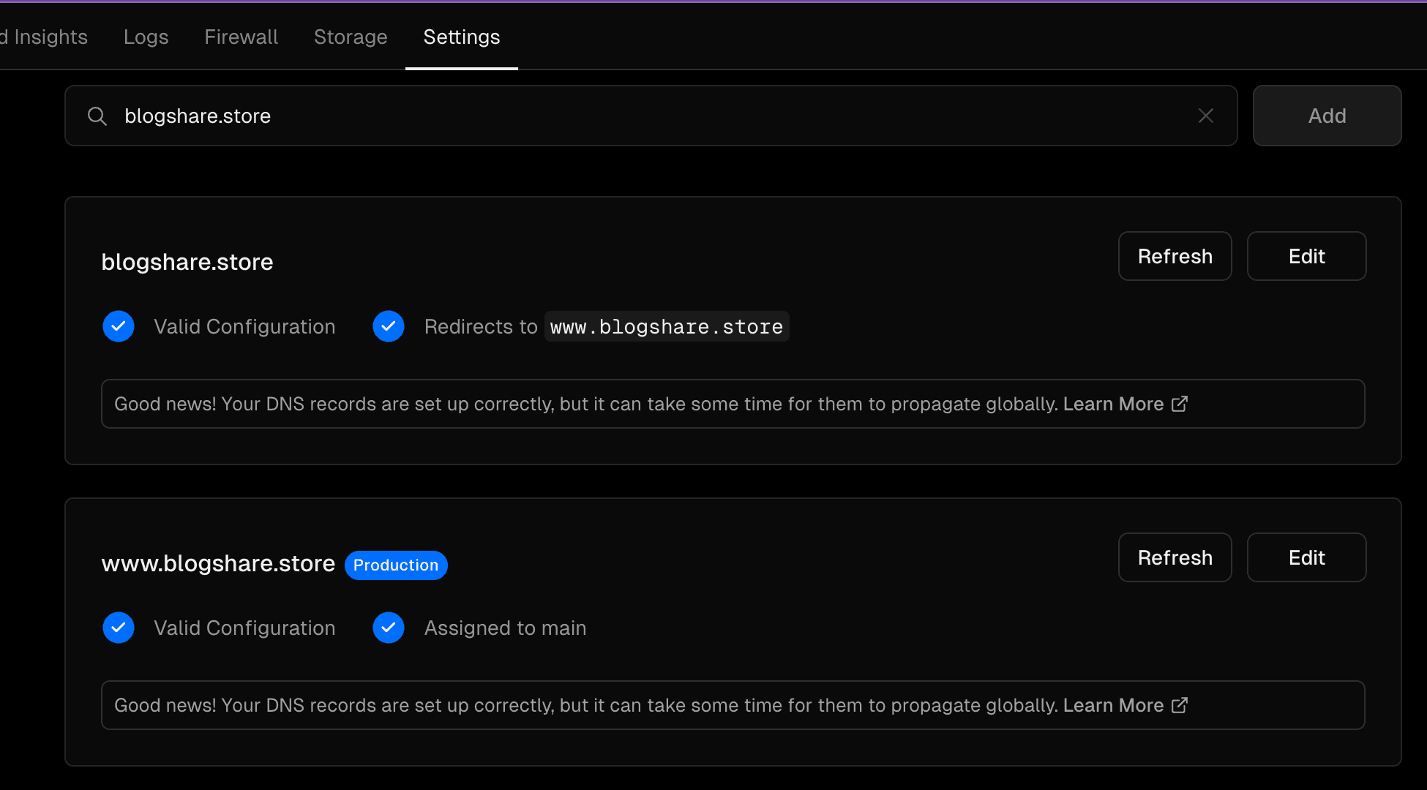Image resolution: width=1427 pixels, height=790 pixels.
Task: Click the Production badge on www.blogshare.store
Action: point(395,564)
